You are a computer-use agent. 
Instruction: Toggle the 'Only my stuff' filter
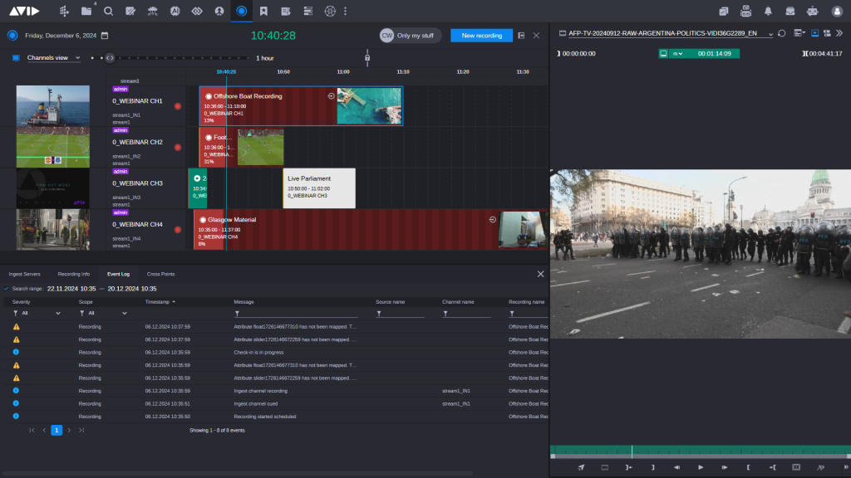pos(411,36)
